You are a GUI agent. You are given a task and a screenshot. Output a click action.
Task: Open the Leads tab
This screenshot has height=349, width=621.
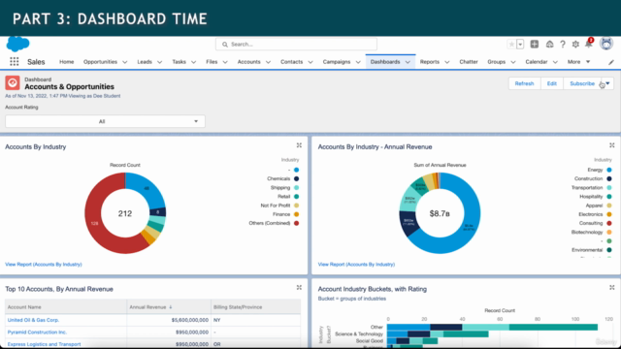[145, 62]
